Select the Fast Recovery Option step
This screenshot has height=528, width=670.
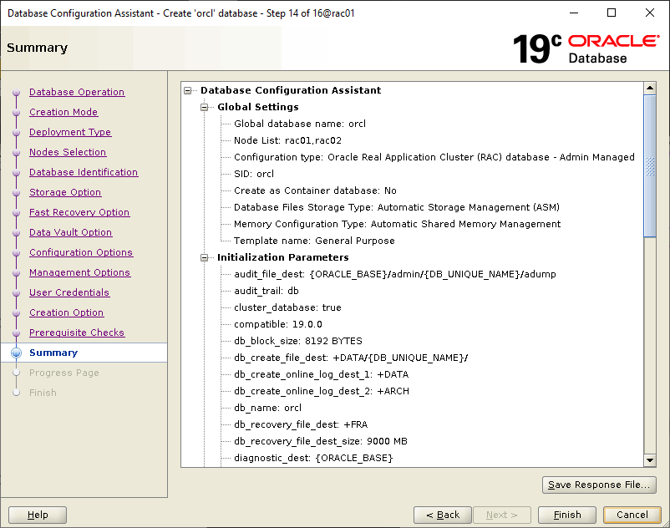click(79, 212)
